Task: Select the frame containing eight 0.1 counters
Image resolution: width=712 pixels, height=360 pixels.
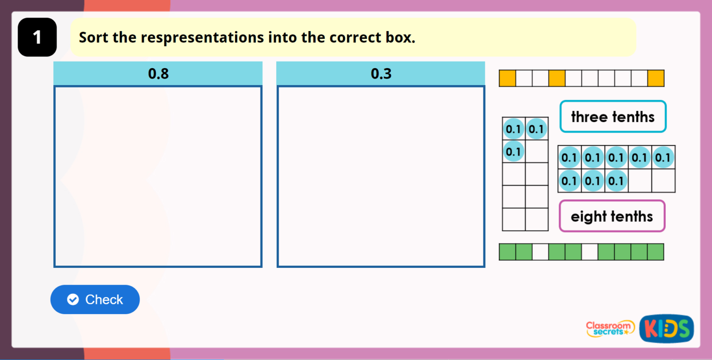Action: tap(617, 169)
